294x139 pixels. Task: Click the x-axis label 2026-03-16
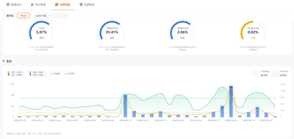point(20,120)
